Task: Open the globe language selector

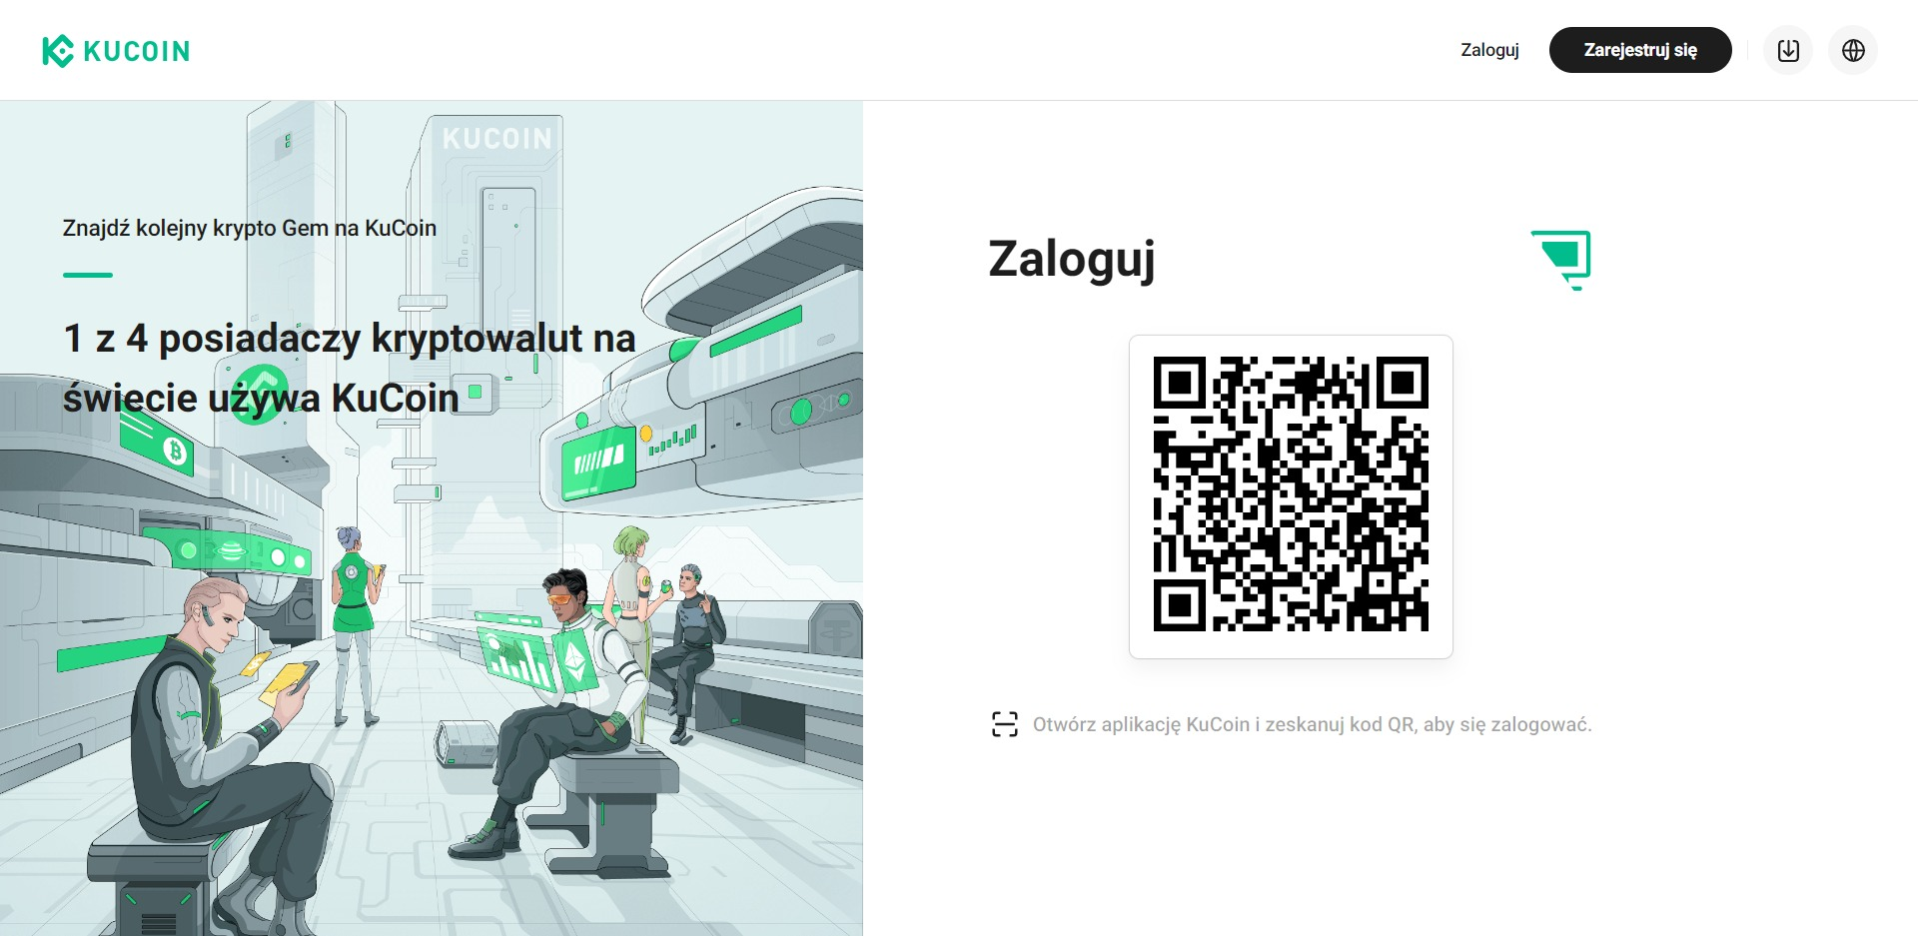Action: click(x=1853, y=50)
